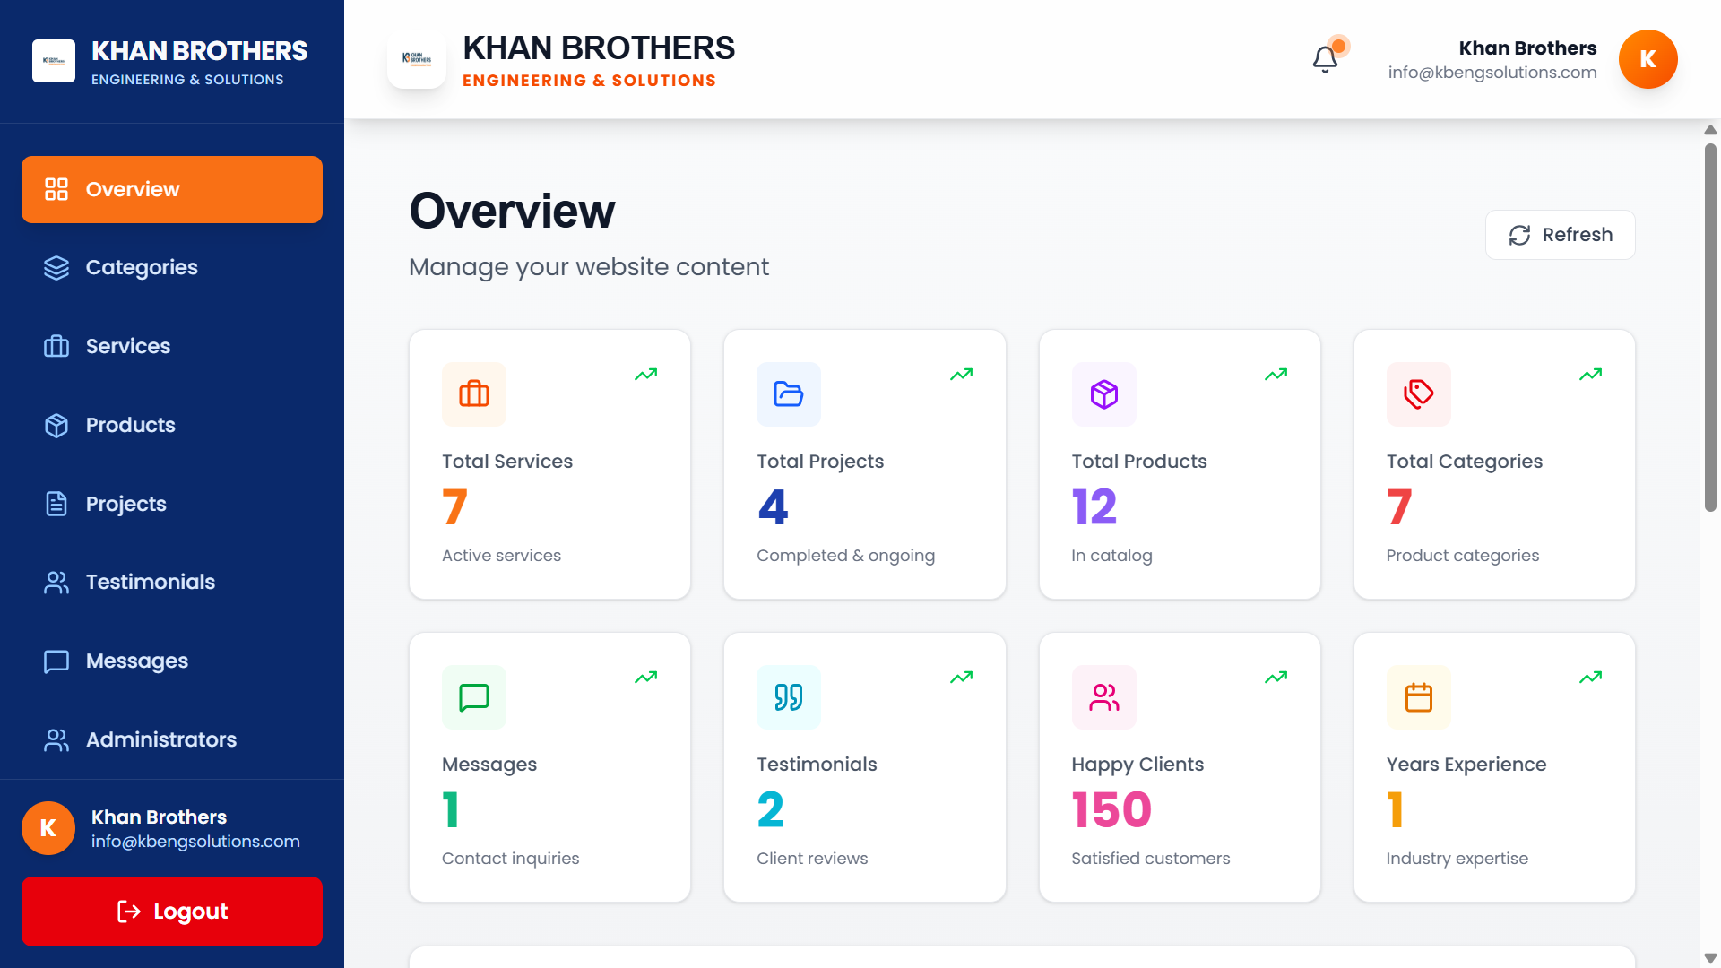This screenshot has width=1721, height=968.
Task: Click the orange briefcase icon in Total Services
Action: (474, 394)
